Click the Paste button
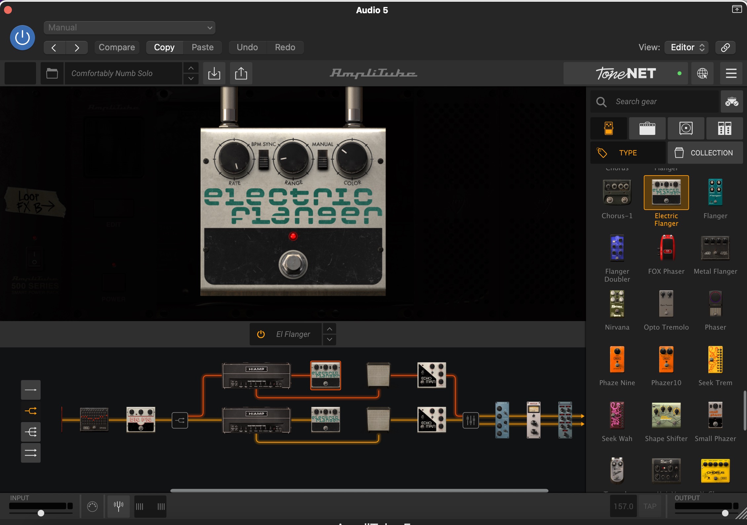Screen dimensions: 747x525 (203, 48)
